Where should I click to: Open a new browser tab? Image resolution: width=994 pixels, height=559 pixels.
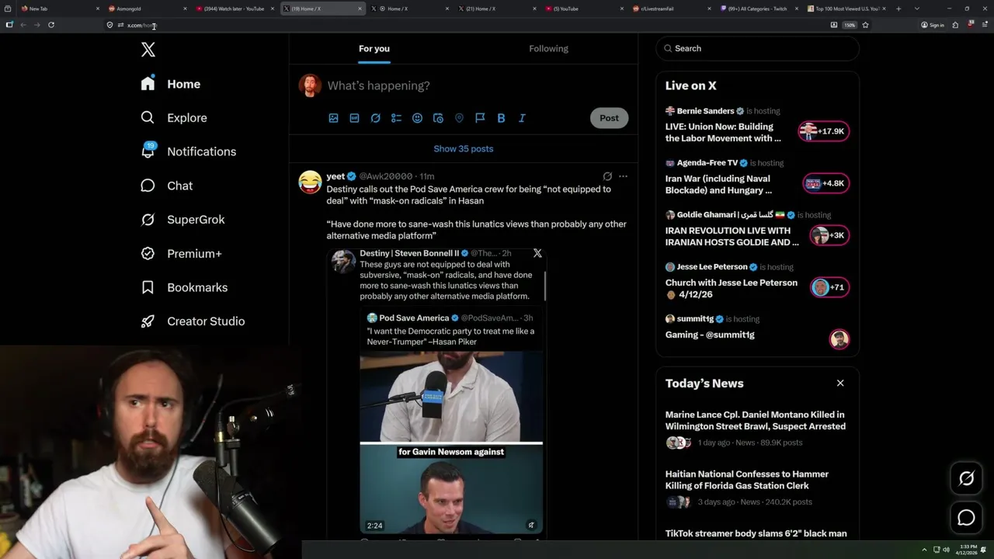(898, 9)
